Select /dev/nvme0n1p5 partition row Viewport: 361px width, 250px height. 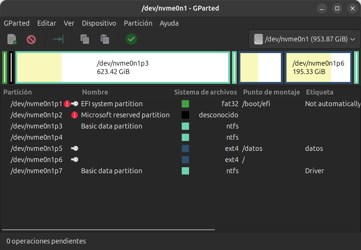pyautogui.click(x=181, y=149)
